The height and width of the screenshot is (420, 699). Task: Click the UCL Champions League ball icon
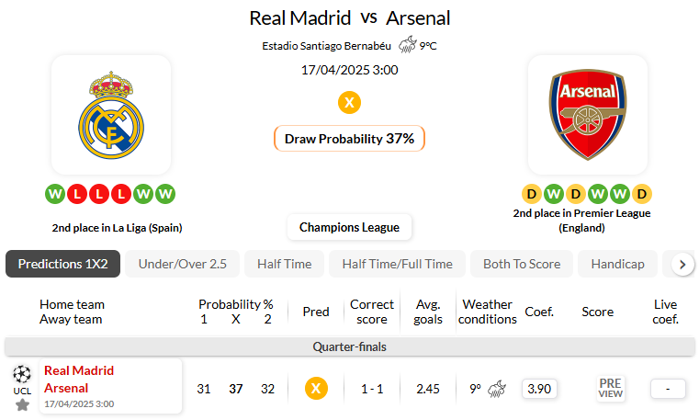[22, 373]
